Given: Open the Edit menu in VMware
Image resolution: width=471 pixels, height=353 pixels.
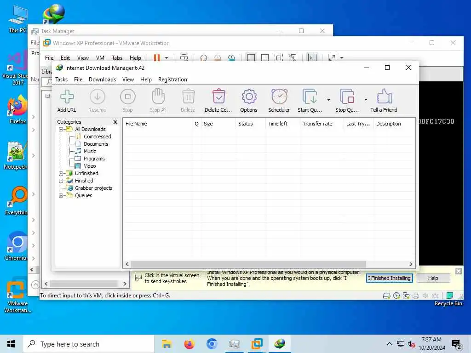Looking at the screenshot, I should point(65,58).
